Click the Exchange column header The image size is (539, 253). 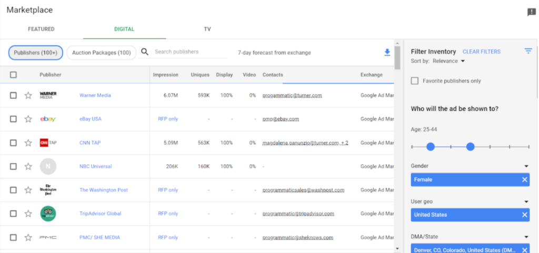pyautogui.click(x=371, y=75)
